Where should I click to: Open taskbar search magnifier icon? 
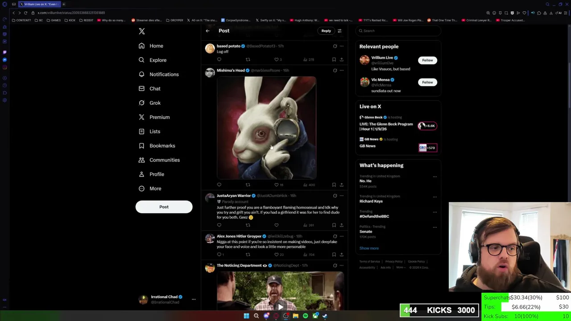click(256, 316)
